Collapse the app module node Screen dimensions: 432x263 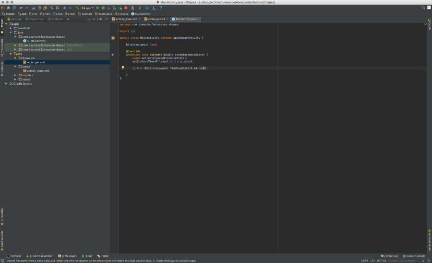click(6, 24)
